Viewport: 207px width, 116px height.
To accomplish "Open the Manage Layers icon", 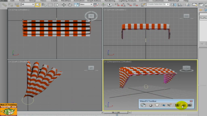I will click(187, 5).
